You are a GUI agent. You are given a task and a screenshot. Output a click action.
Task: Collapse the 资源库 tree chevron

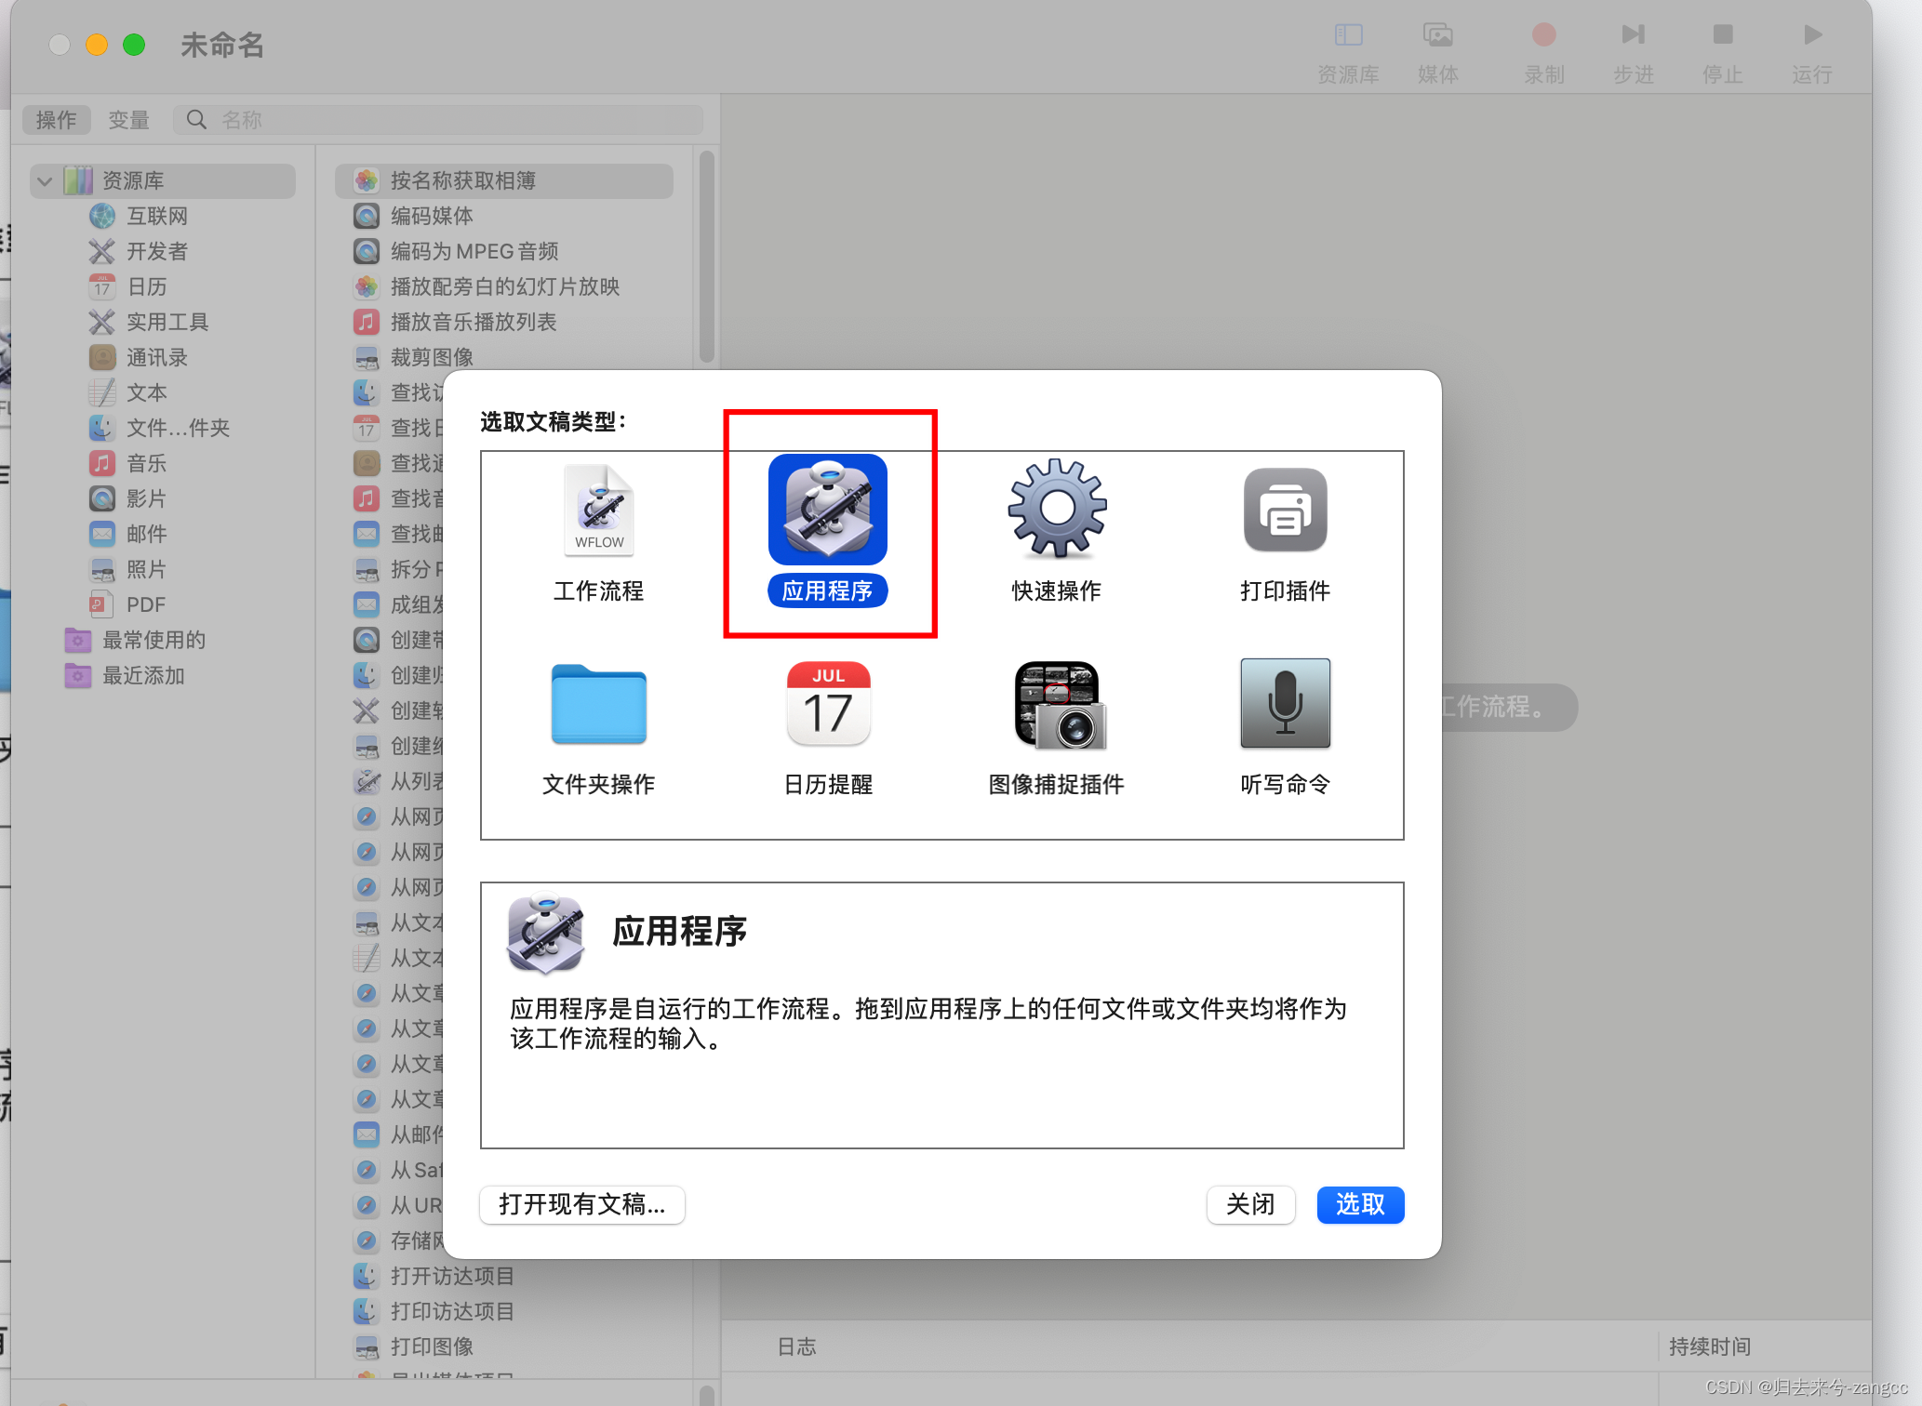[45, 180]
